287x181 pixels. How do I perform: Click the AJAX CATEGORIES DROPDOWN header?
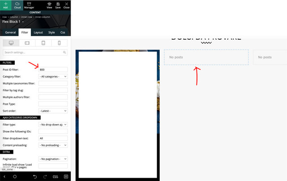click(x=20, y=118)
